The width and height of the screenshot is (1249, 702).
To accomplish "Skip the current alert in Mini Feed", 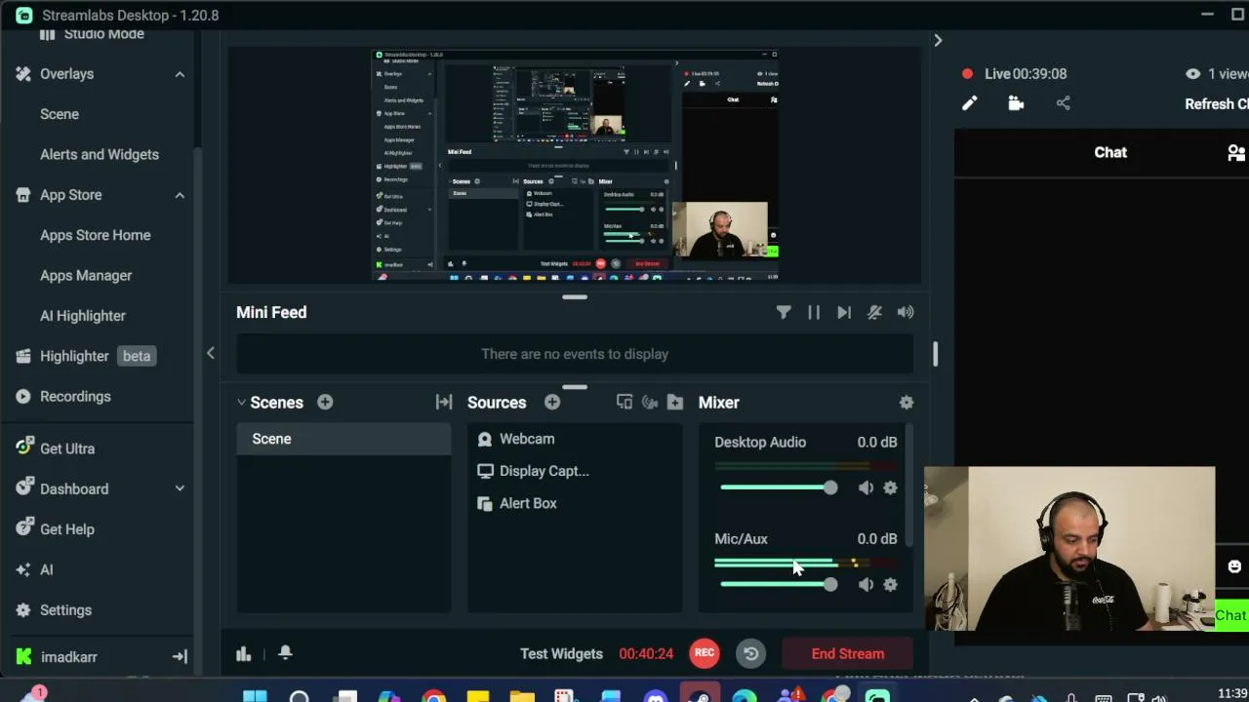I will coord(844,312).
